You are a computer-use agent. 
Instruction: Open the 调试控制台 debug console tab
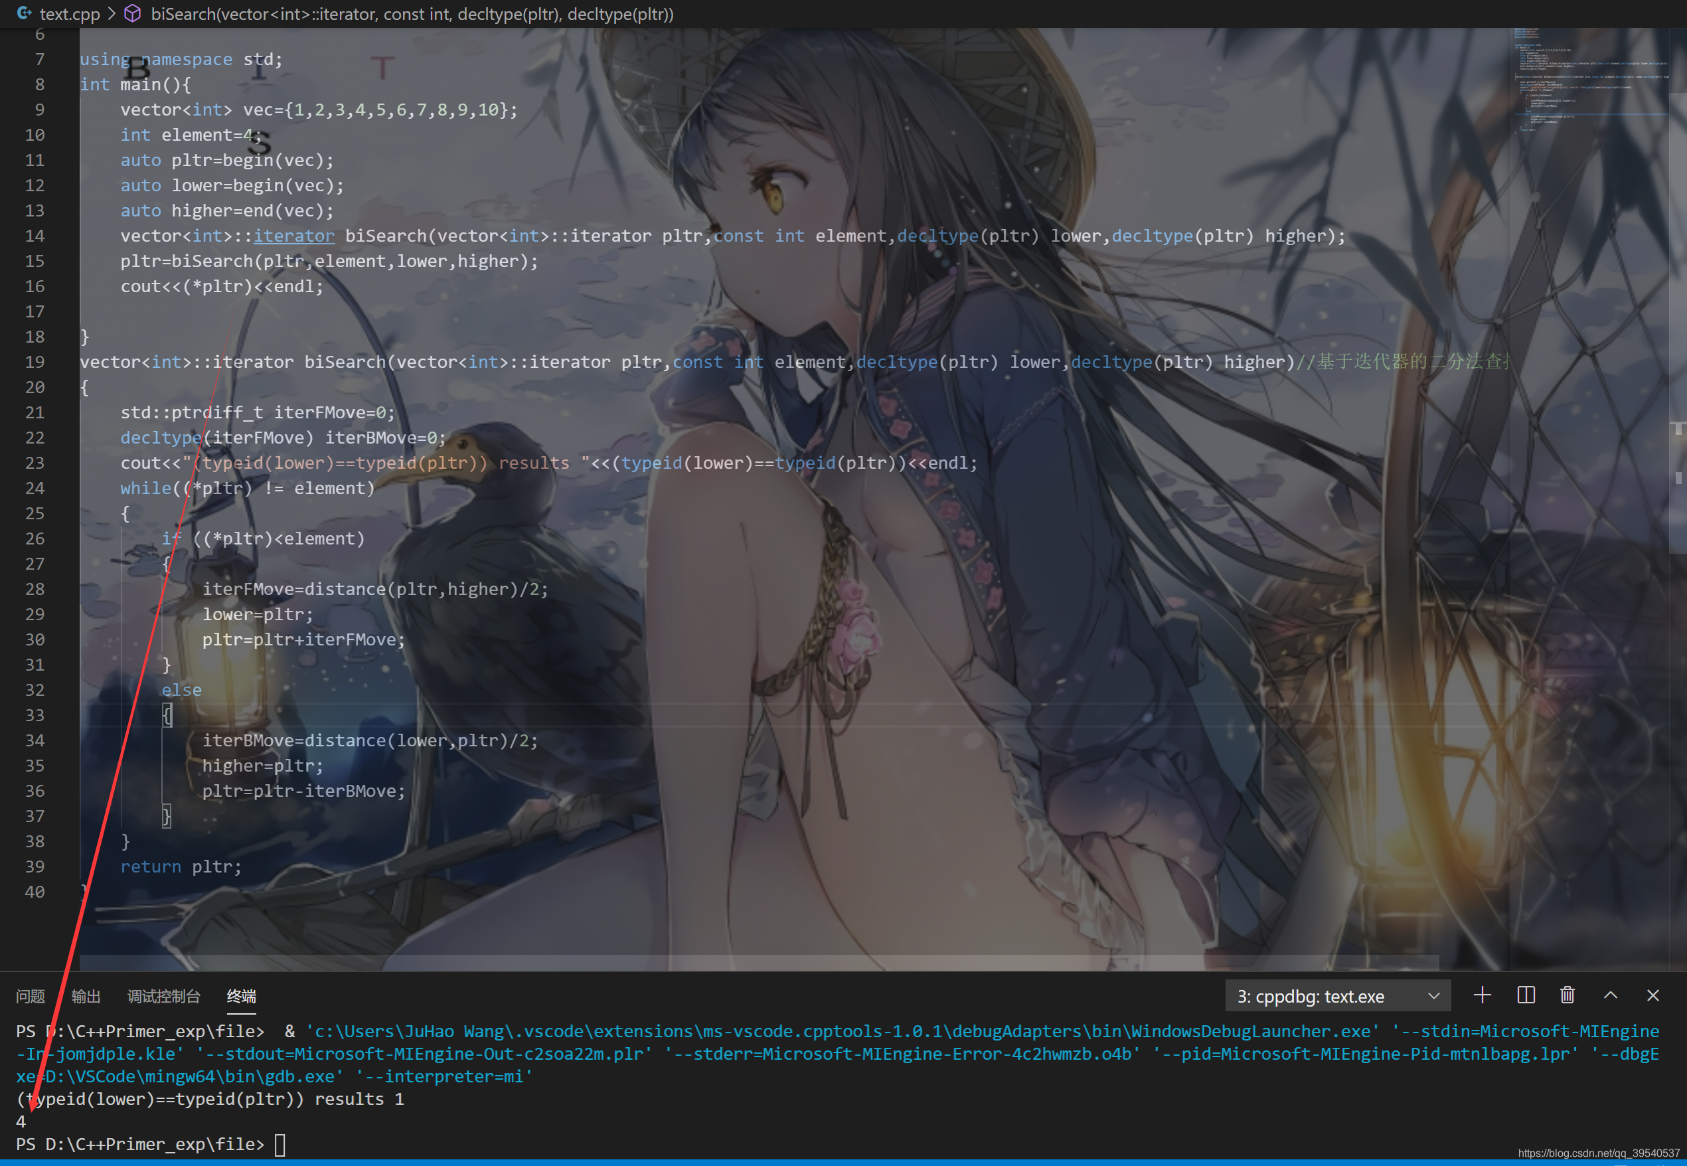tap(163, 997)
